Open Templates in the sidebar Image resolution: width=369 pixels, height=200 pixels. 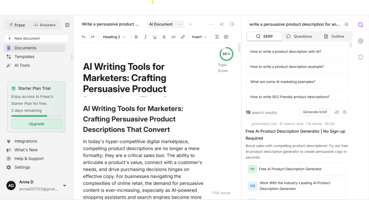(24, 56)
